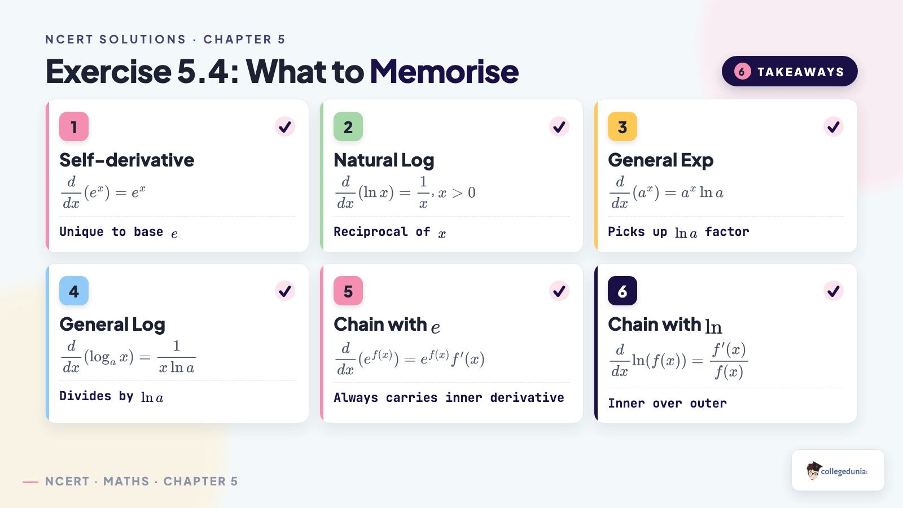
Task: Click the blue number 4 badge
Action: tap(74, 291)
